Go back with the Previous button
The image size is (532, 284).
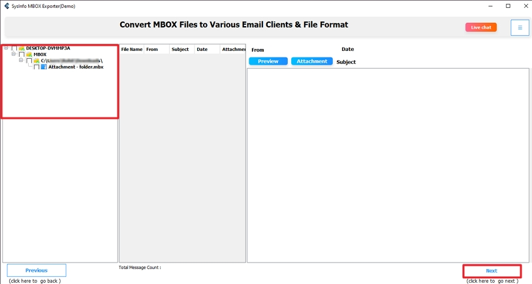[37, 270]
